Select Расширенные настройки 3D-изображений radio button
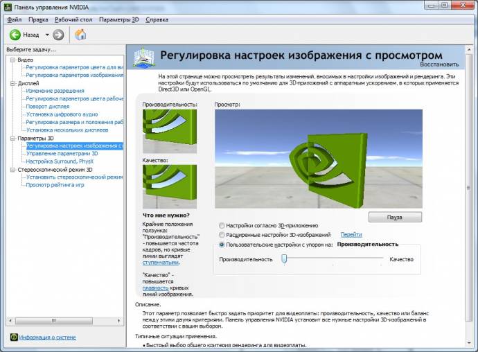This screenshot has height=352, width=478. pos(222,235)
